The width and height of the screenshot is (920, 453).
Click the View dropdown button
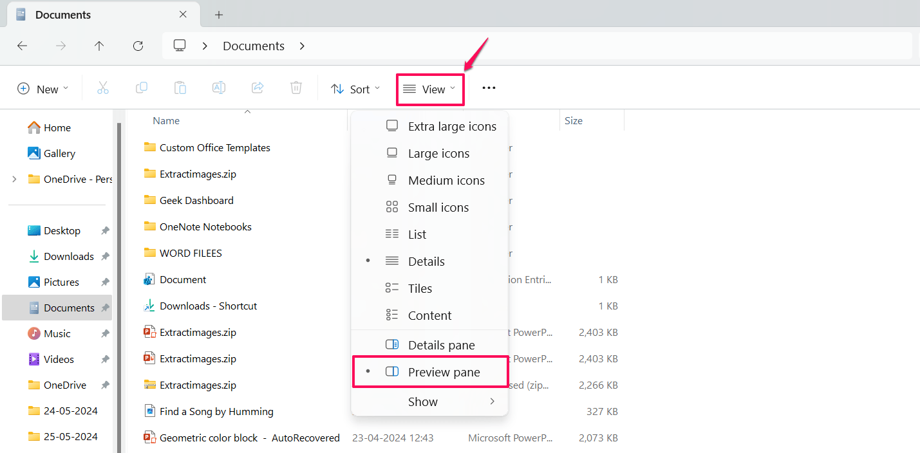tap(429, 89)
